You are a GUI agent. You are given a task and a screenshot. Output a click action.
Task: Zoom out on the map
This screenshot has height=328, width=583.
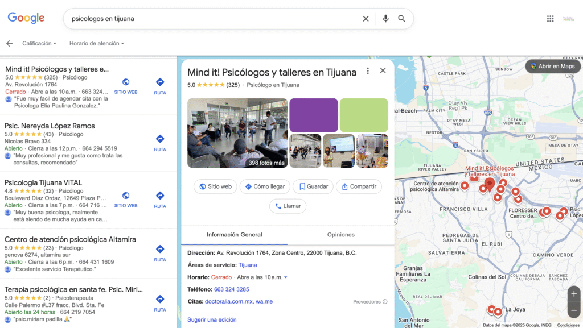pos(574,310)
